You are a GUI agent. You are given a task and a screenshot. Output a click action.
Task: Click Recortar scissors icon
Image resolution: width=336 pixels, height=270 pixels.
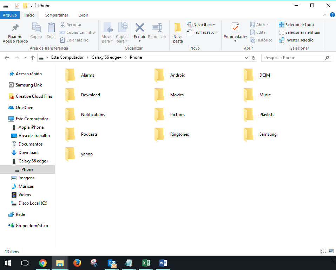coord(62,25)
